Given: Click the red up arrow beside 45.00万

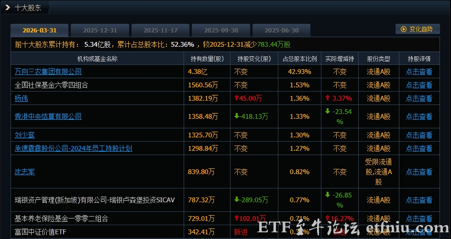Looking at the screenshot, I should (x=237, y=98).
